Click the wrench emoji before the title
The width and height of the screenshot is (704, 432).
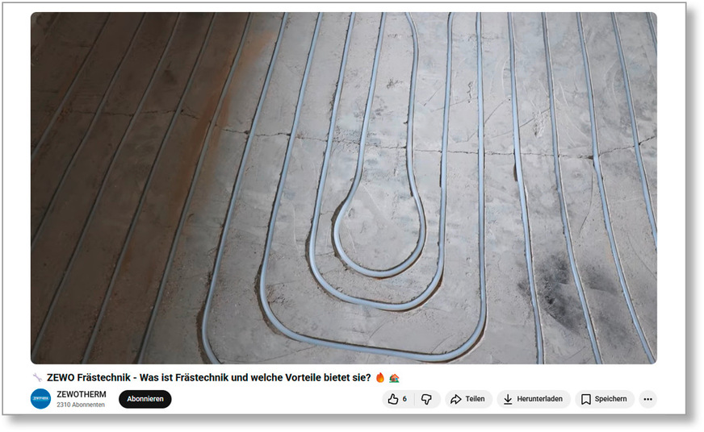point(36,377)
